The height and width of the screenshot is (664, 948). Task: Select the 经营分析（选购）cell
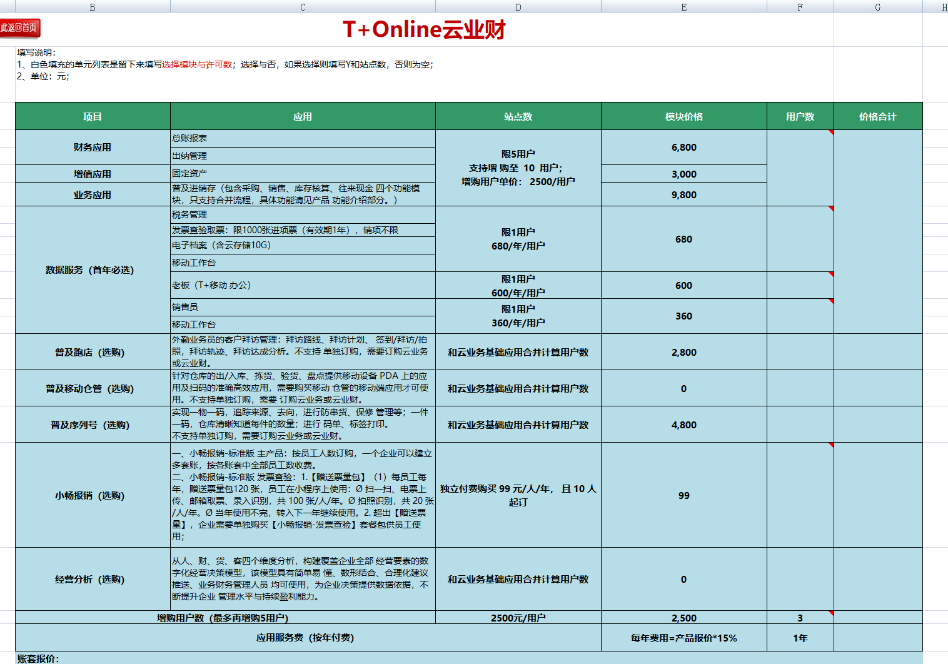(x=93, y=579)
